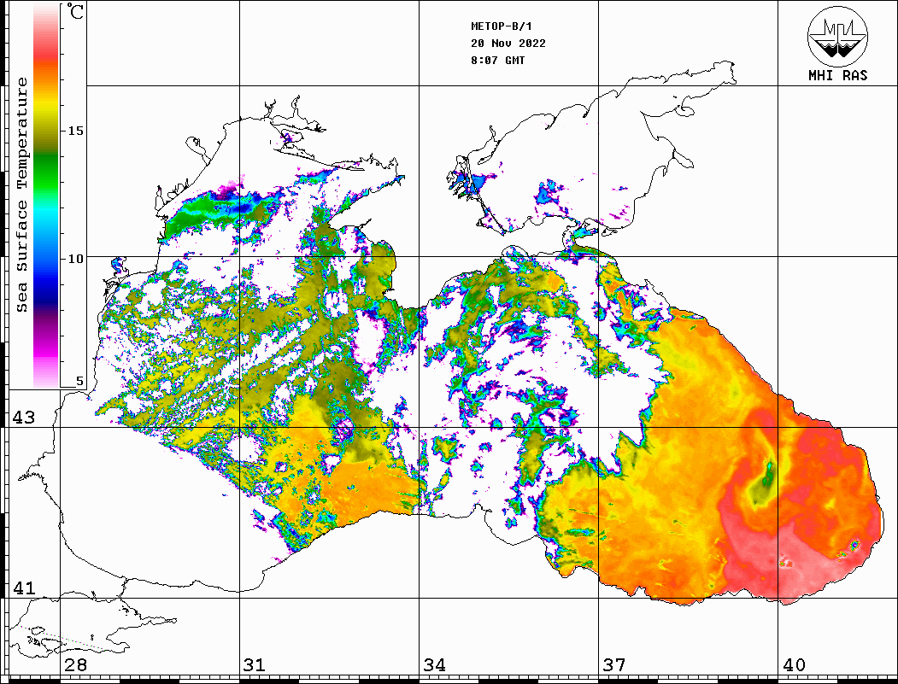
Task: Click the longitude 34 axis label
Action: click(x=434, y=665)
